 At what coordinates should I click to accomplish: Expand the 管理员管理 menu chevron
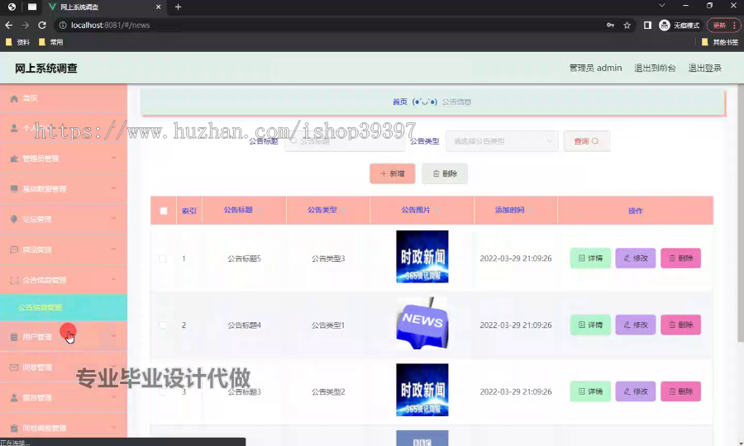[113, 158]
